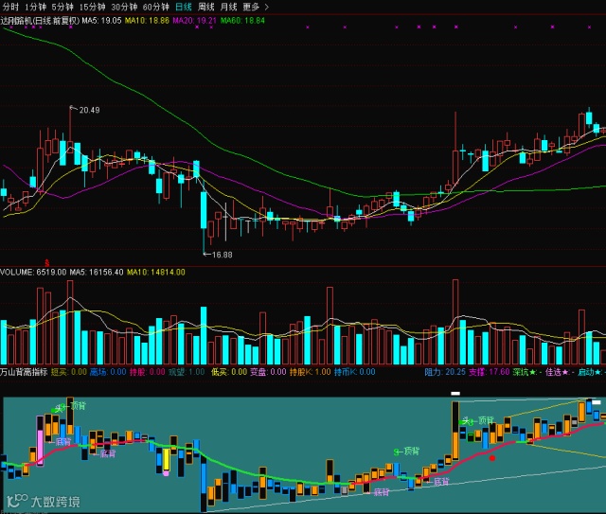The image size is (606, 514).
Task: Click the 变盘: 0.00 value
Action: click(268, 372)
